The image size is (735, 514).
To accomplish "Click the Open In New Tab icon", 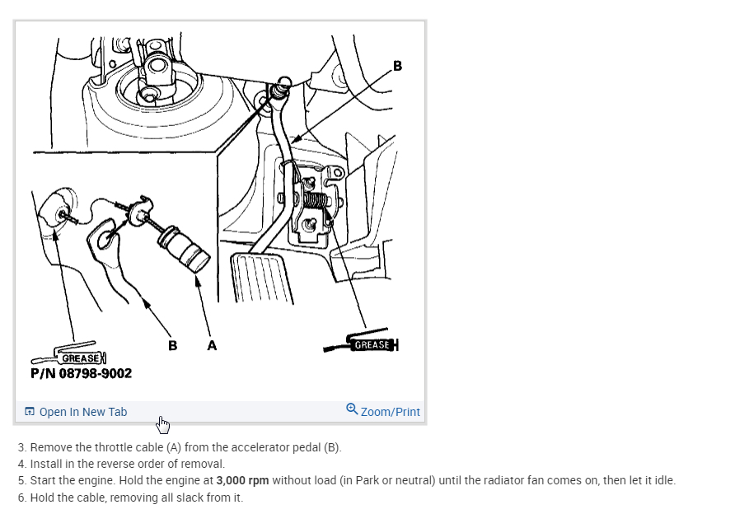I will click(x=30, y=411).
